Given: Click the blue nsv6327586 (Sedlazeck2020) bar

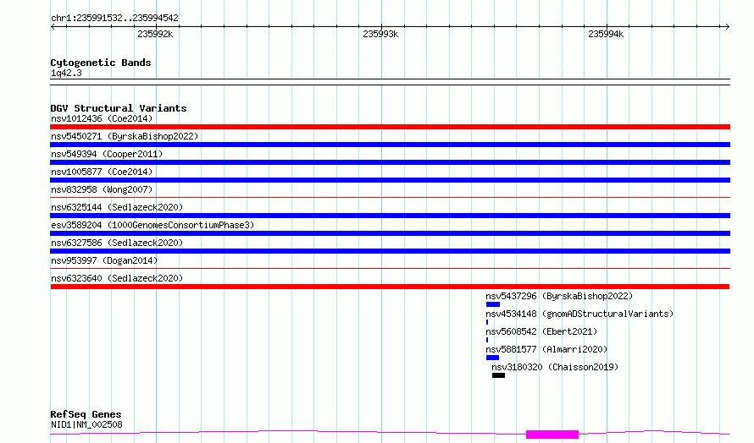Looking at the screenshot, I should [390, 251].
